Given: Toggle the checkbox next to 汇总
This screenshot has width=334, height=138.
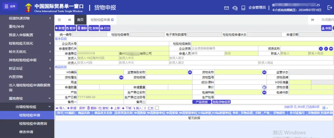Looking at the screenshot, I should point(157,108).
